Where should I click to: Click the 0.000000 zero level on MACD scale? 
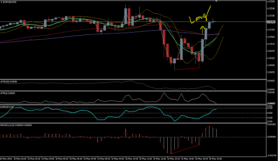click(271, 137)
